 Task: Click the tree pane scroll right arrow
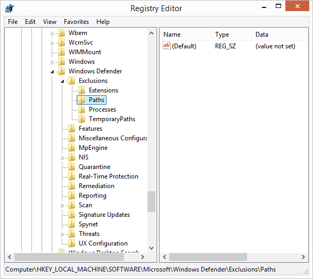point(143,257)
